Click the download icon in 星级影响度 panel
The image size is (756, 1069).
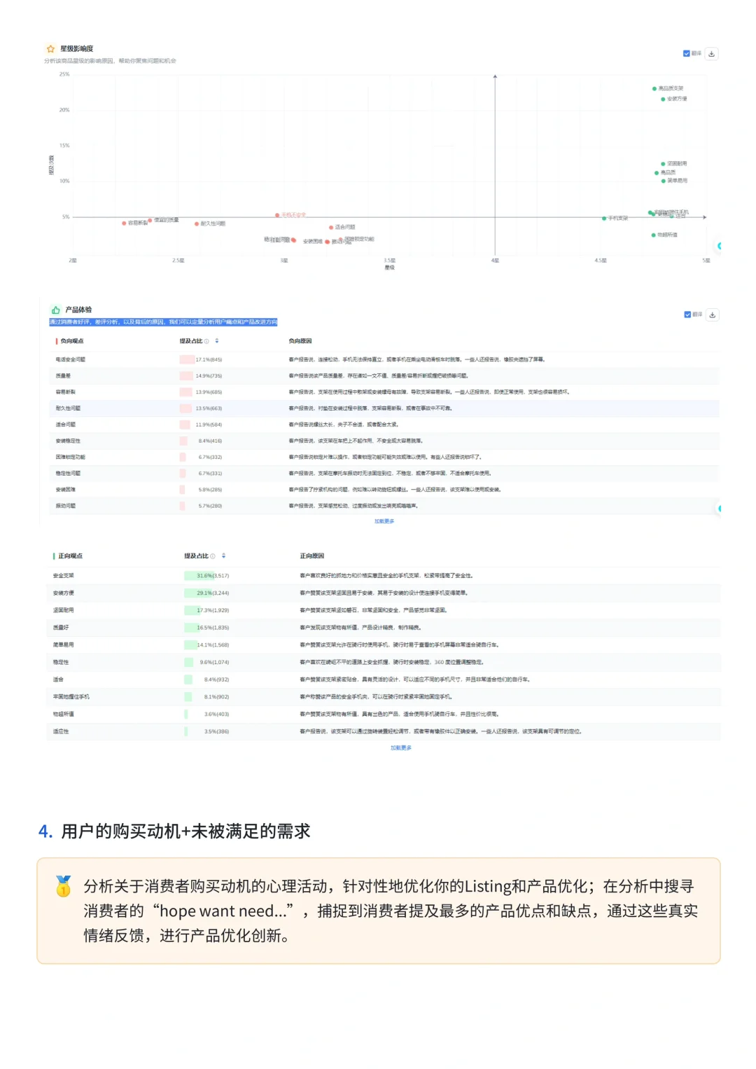click(711, 54)
